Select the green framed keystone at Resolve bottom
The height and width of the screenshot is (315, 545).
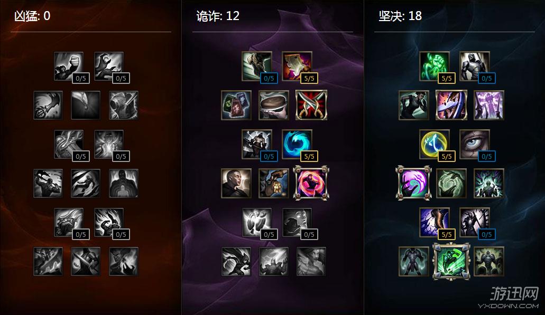point(451,261)
